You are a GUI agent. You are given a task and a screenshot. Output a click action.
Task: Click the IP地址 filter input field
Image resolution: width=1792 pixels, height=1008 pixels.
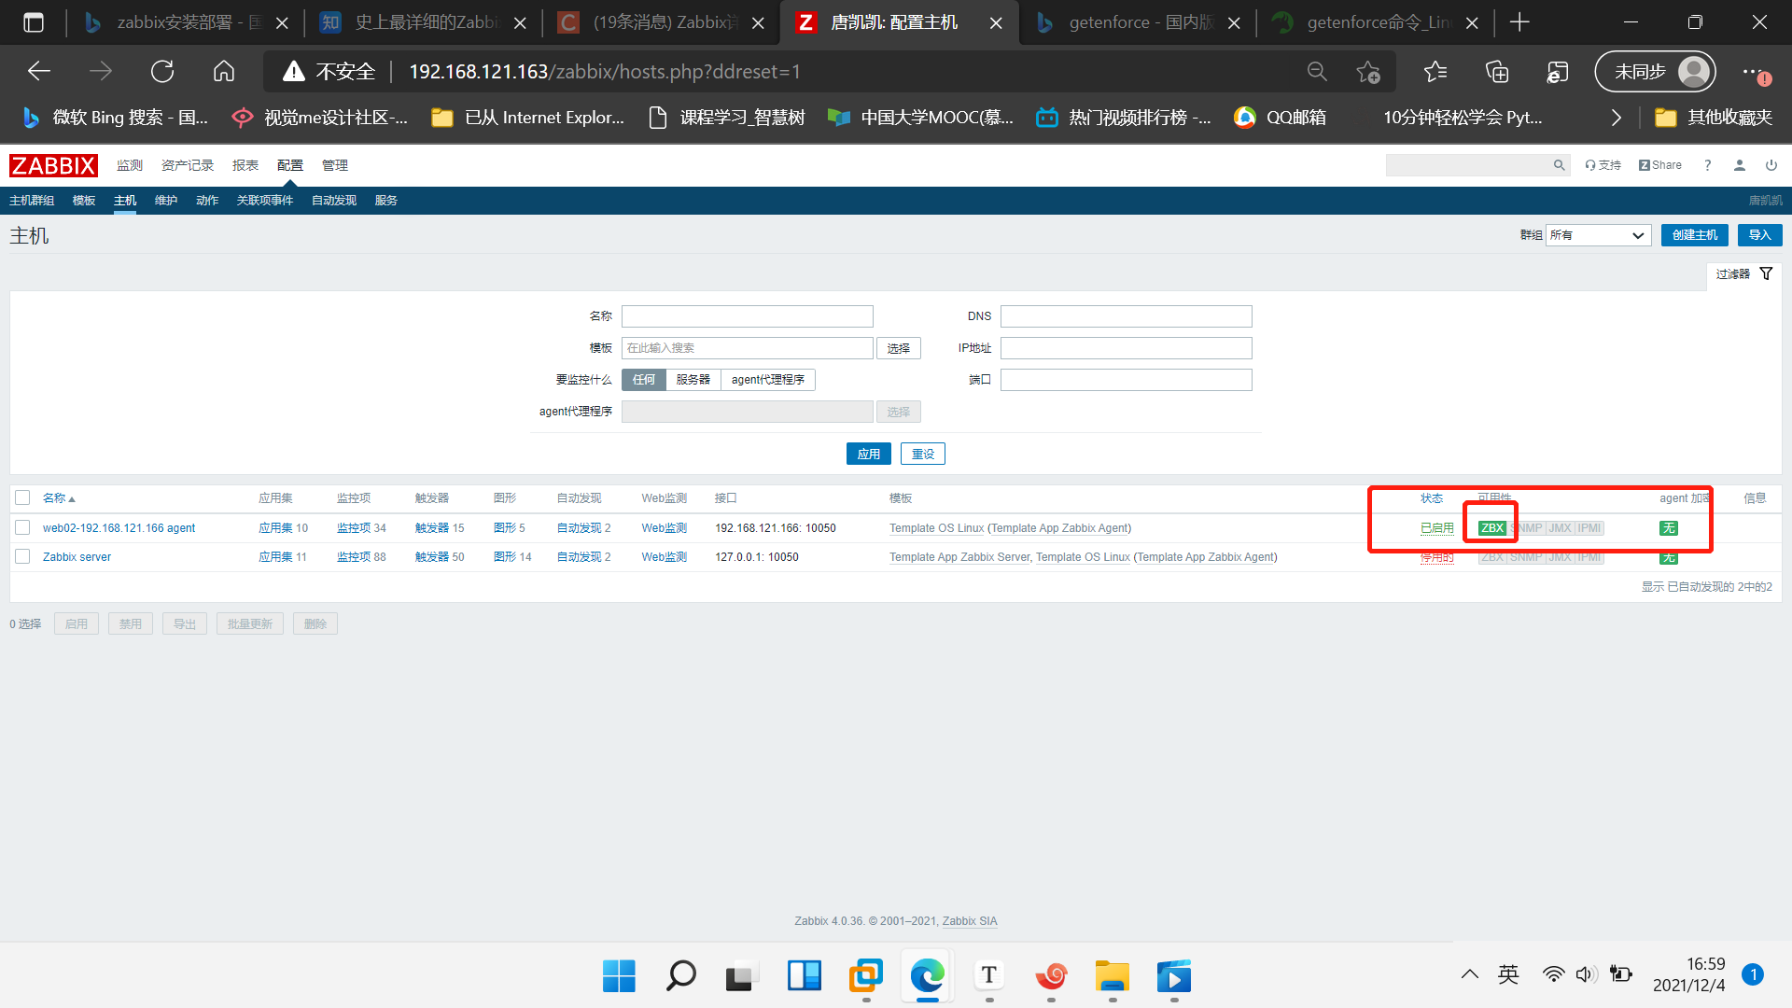pyautogui.click(x=1127, y=348)
